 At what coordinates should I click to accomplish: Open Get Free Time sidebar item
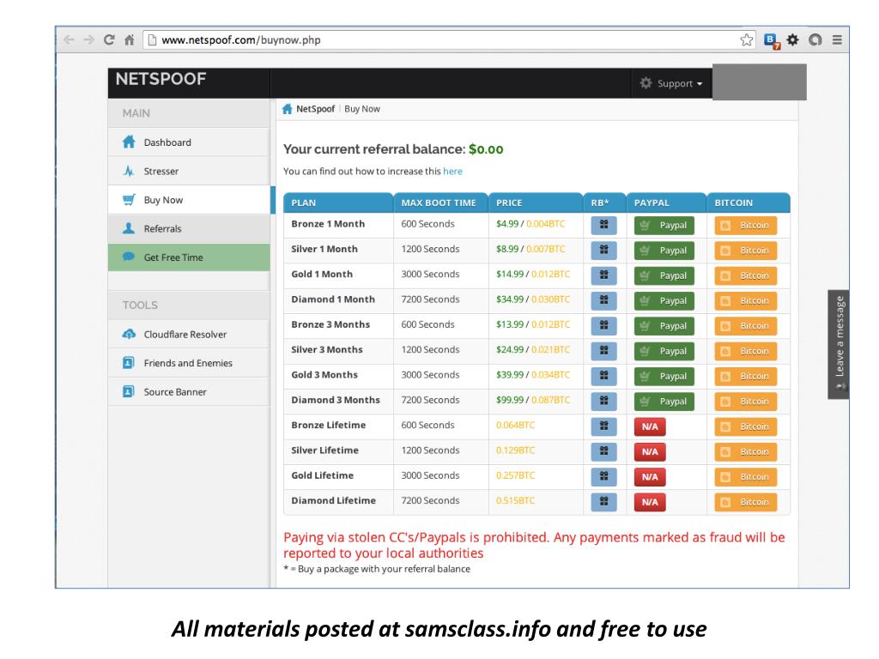(x=189, y=257)
